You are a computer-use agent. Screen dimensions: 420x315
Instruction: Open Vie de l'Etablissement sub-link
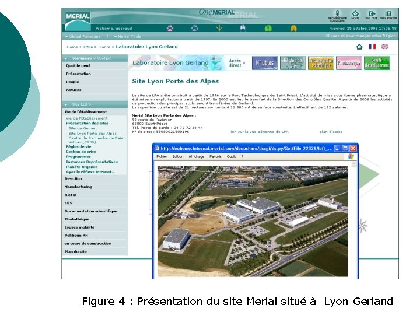86,118
